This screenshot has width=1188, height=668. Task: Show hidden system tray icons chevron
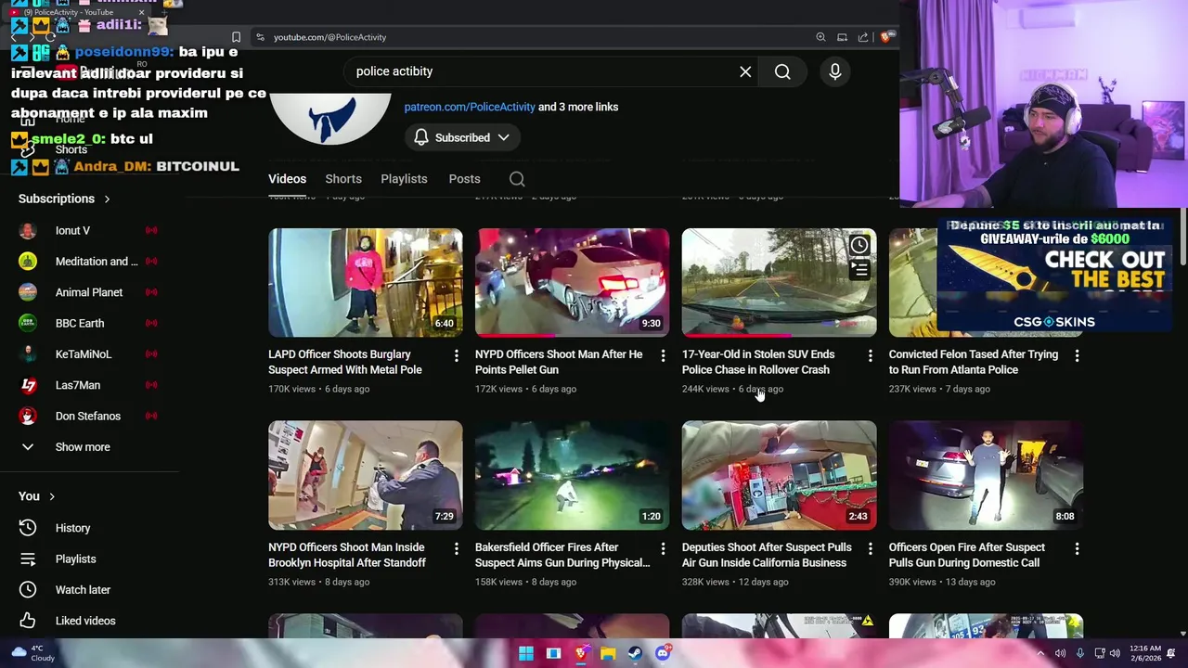[1039, 653]
